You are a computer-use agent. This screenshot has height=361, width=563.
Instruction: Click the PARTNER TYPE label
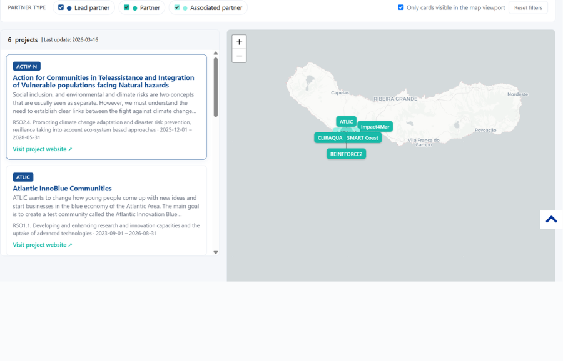click(x=26, y=7)
